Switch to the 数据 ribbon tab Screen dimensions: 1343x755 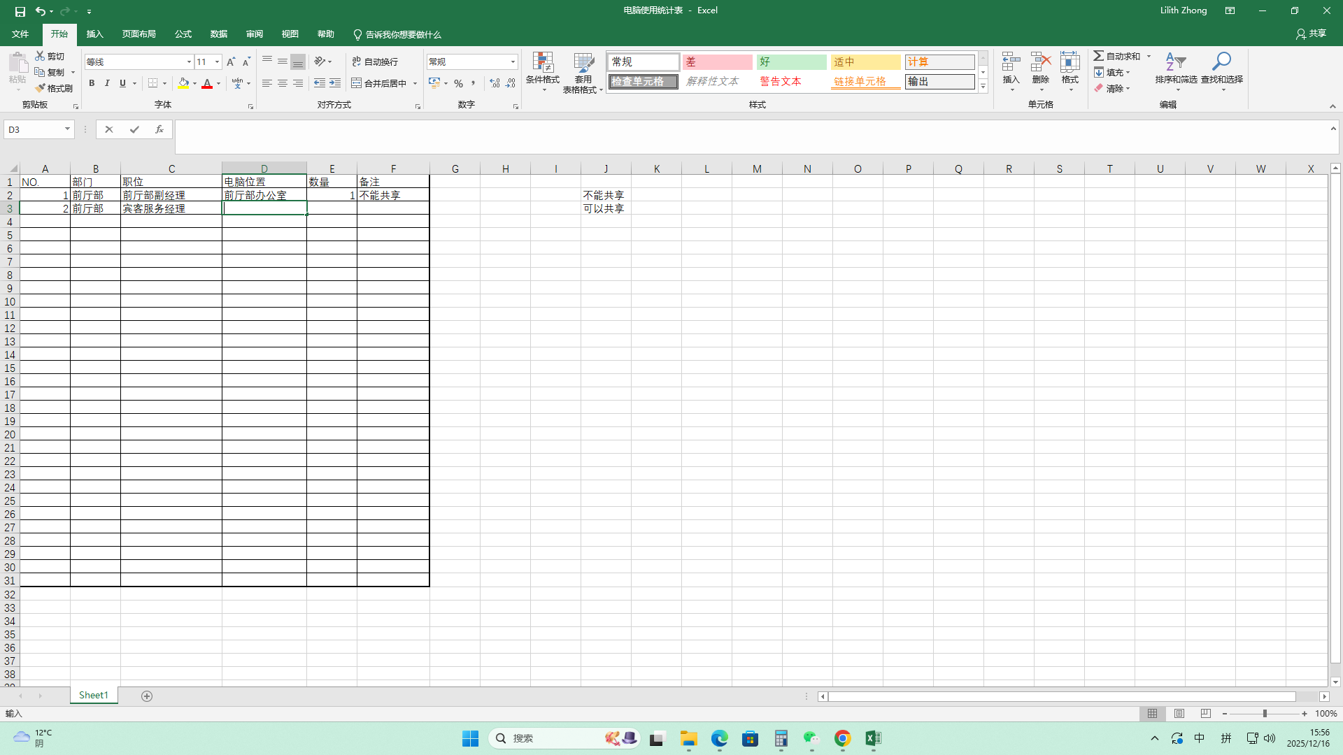pos(219,34)
